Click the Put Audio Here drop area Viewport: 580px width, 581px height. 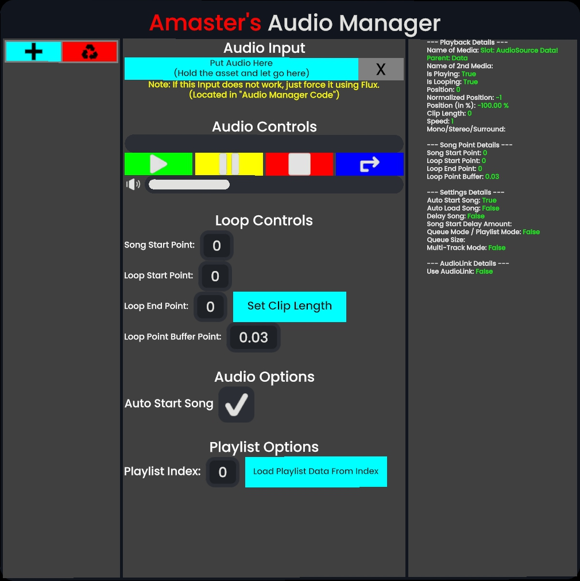click(x=241, y=68)
